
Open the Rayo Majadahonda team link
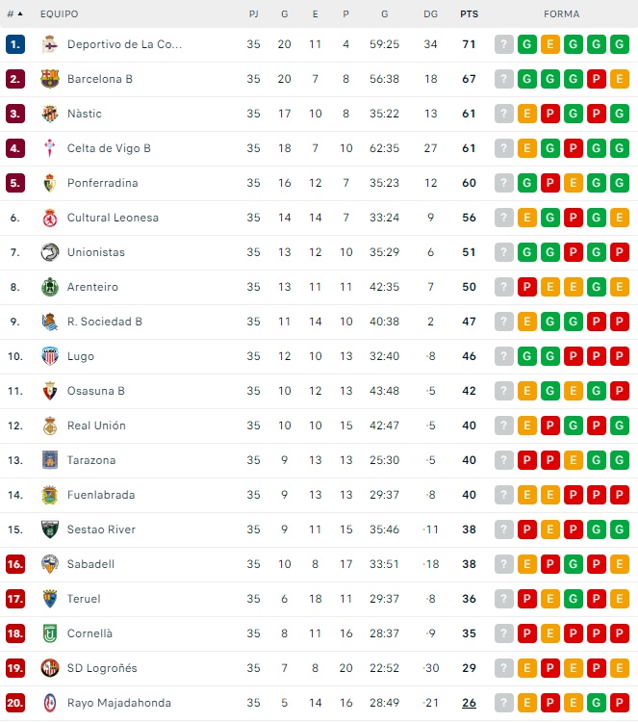[117, 703]
